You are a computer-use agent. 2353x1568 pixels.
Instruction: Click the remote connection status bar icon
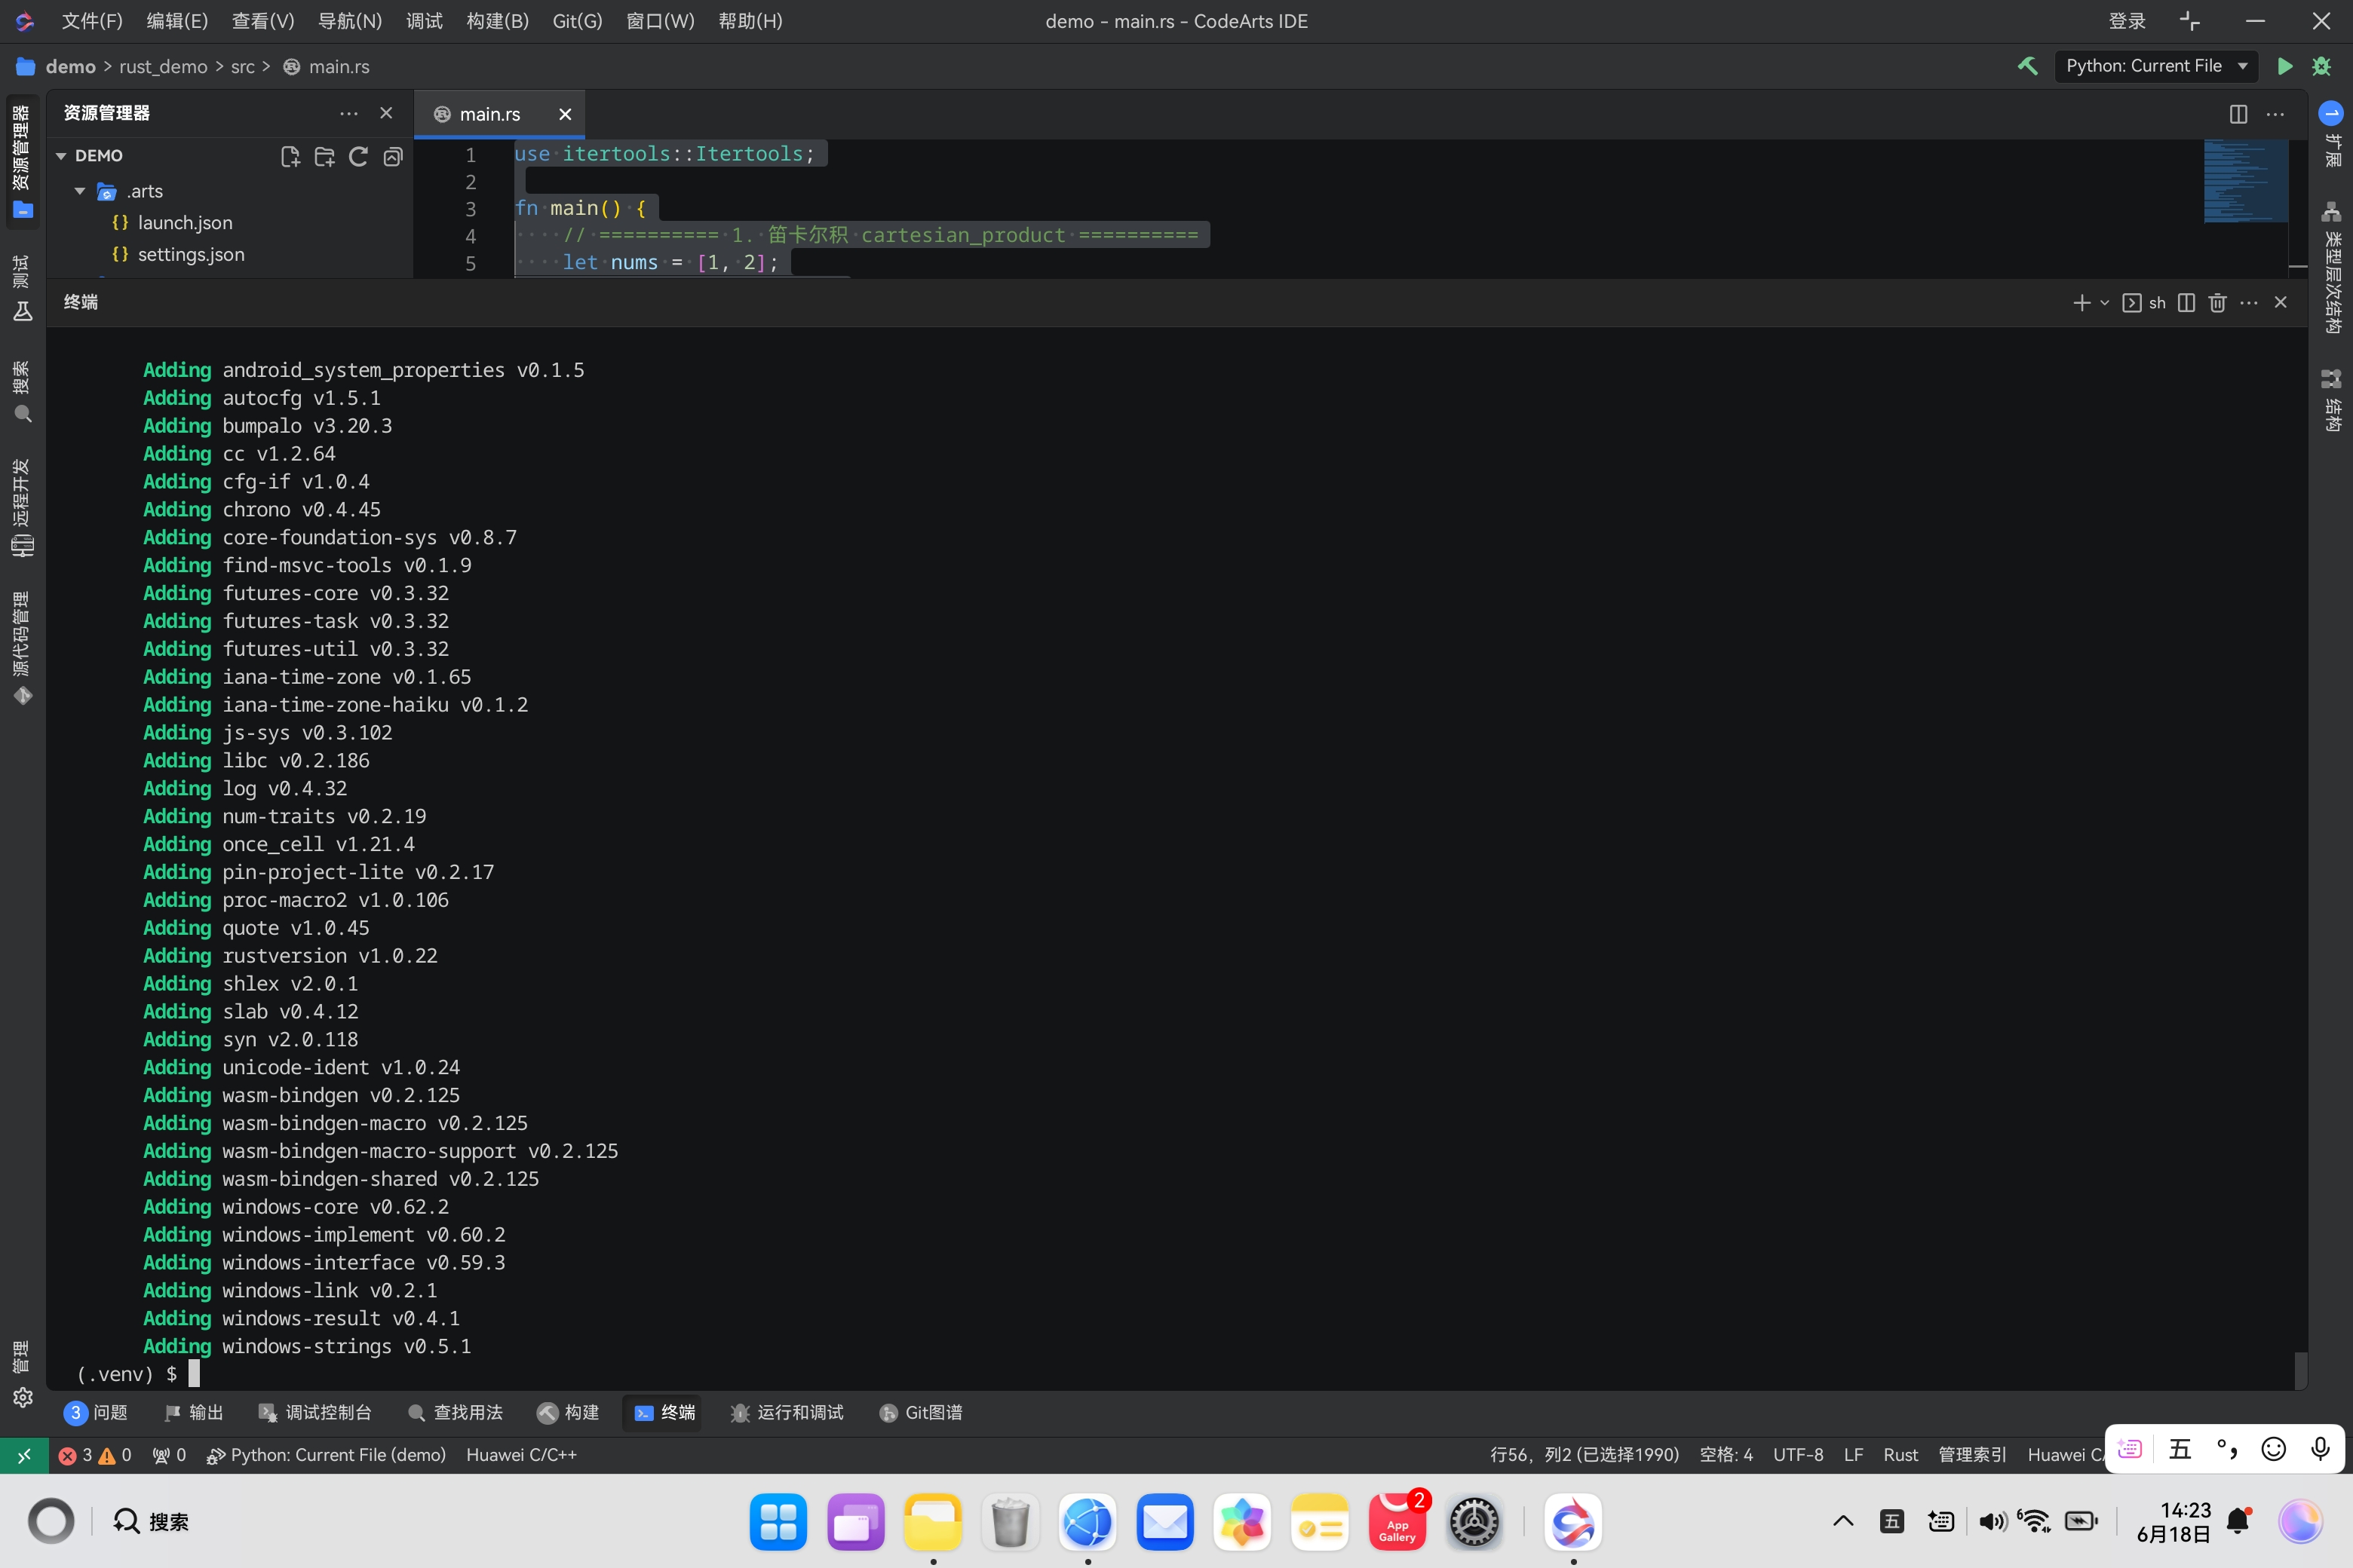[23, 1455]
